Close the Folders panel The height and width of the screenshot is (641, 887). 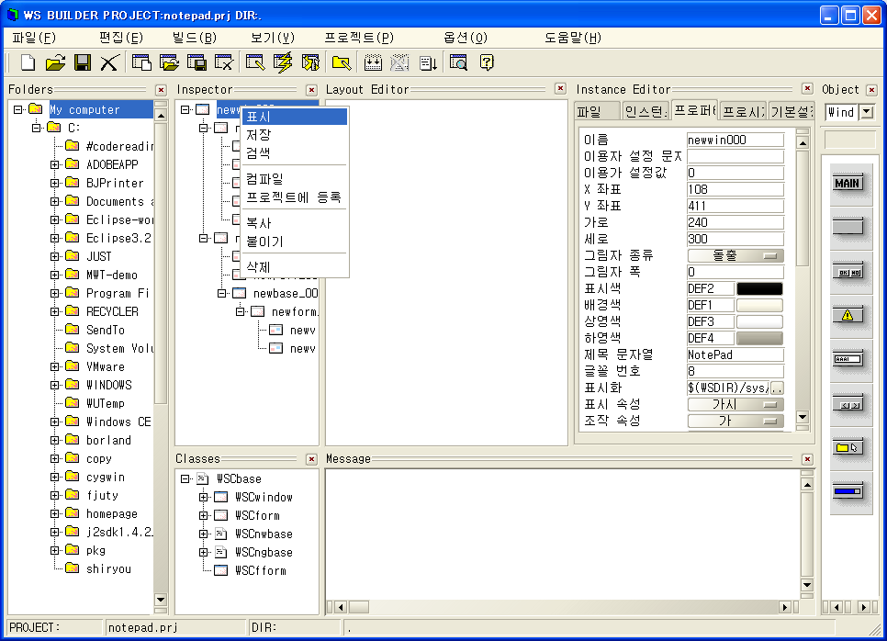[161, 90]
